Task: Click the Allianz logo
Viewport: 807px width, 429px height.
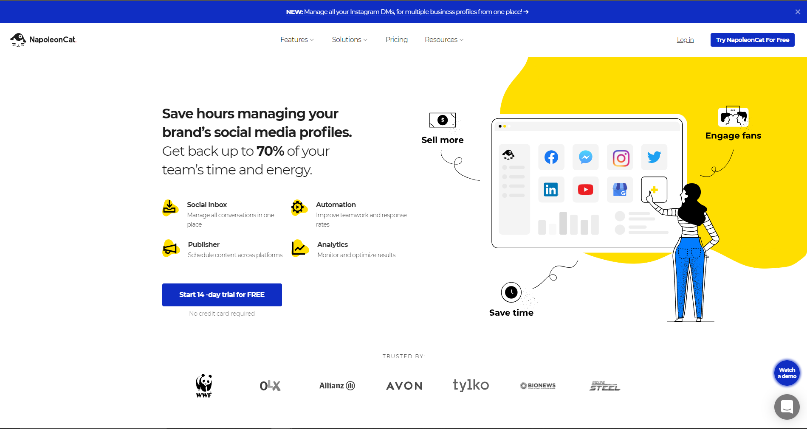Action: pyautogui.click(x=337, y=386)
